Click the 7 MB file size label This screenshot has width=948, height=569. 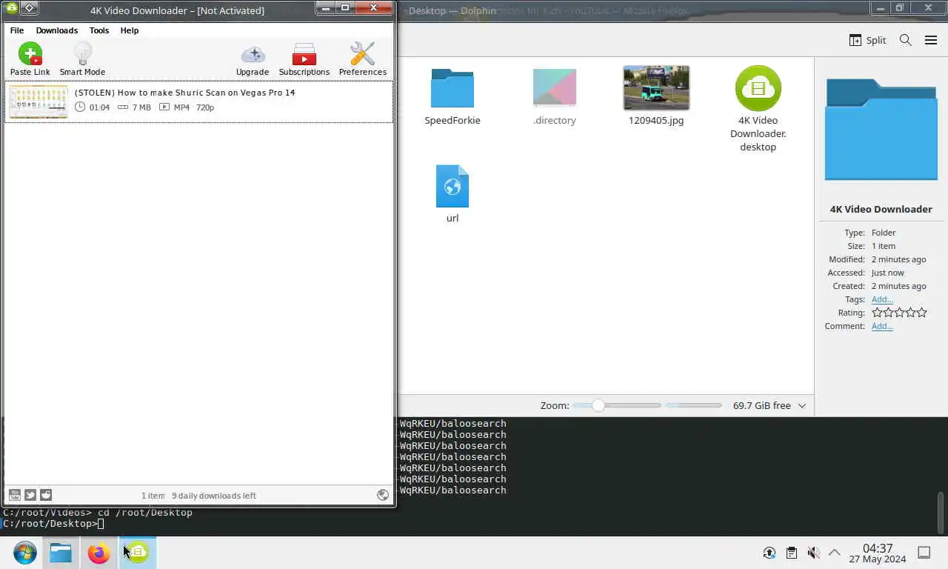pyautogui.click(x=141, y=107)
